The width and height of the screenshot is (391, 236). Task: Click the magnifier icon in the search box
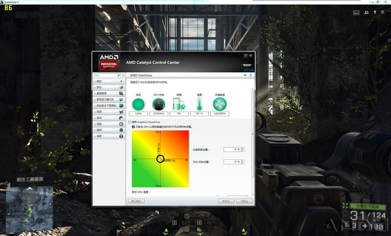pyautogui.click(x=119, y=75)
